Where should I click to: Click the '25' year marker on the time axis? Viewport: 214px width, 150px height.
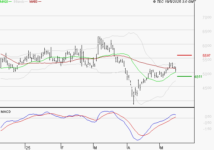point(28,147)
